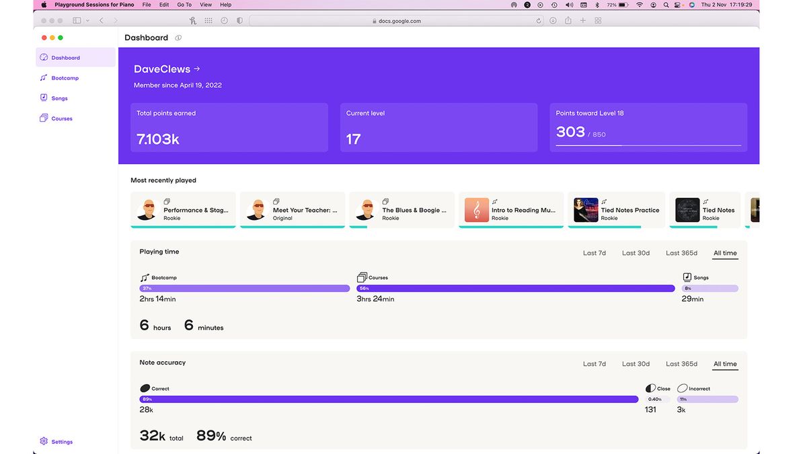
Task: Open the File menu
Action: [147, 5]
